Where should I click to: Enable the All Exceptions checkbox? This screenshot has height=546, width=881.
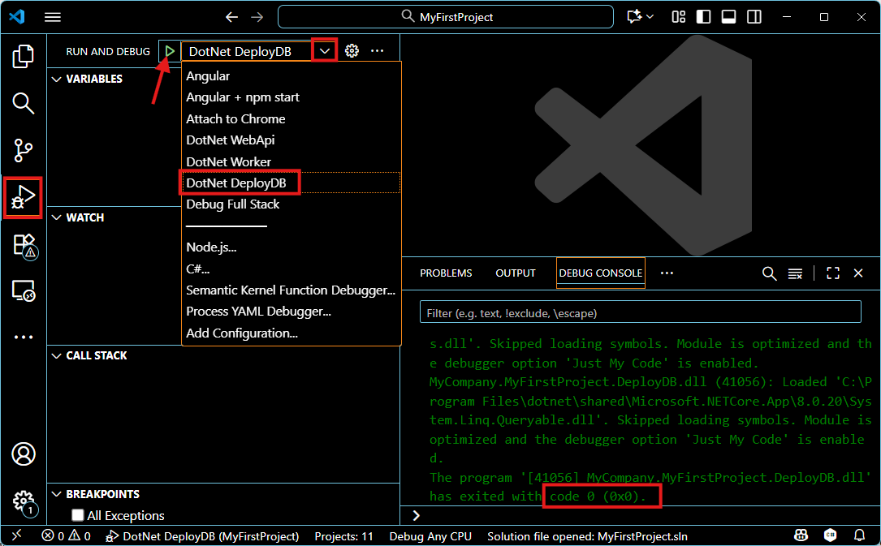(78, 515)
